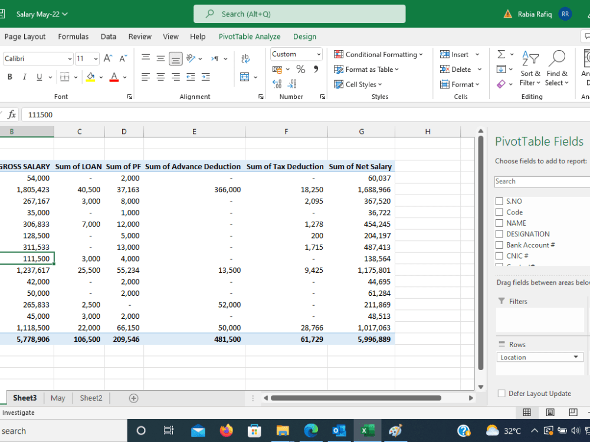590x442 pixels.
Task: Click the Percent Style icon
Action: [x=300, y=69]
